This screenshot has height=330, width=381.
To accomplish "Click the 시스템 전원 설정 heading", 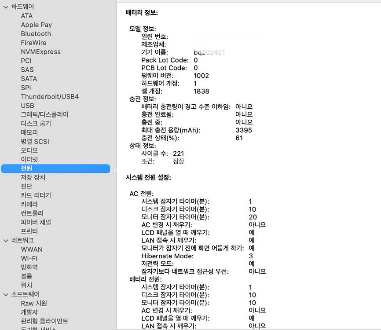I will [x=148, y=177].
